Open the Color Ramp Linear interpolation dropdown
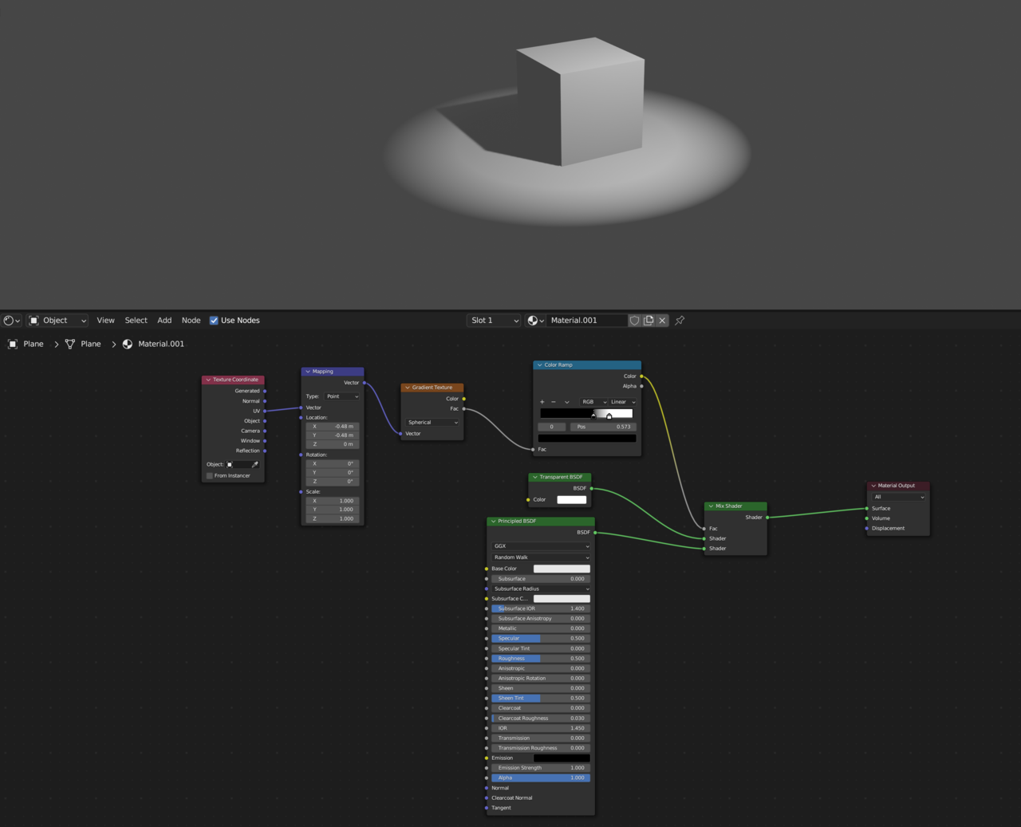The image size is (1021, 827). tap(622, 402)
